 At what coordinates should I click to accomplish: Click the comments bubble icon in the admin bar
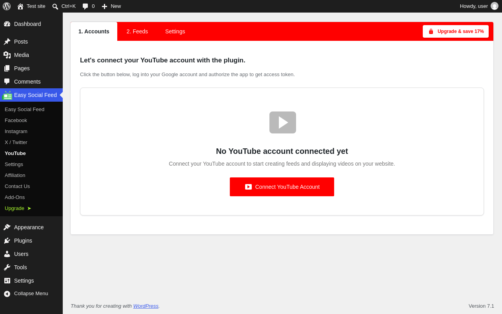coord(85,6)
